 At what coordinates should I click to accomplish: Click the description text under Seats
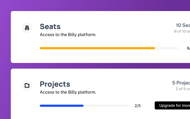pyautogui.click(x=68, y=35)
